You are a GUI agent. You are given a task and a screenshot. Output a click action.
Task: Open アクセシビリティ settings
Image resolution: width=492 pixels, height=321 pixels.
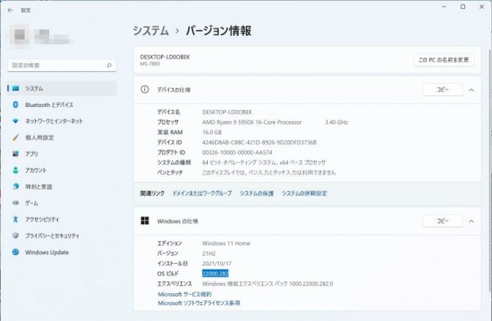62,219
